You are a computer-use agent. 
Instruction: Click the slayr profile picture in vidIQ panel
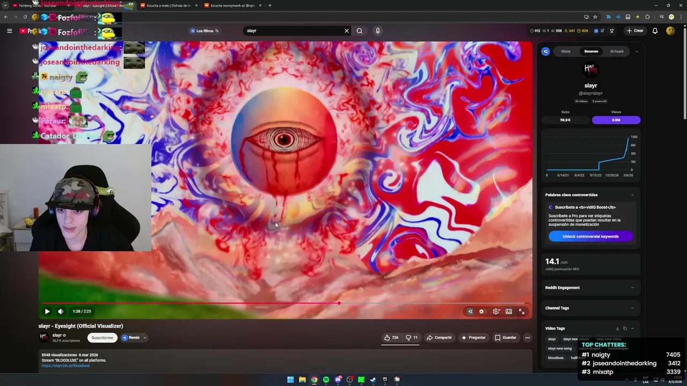[x=590, y=70]
